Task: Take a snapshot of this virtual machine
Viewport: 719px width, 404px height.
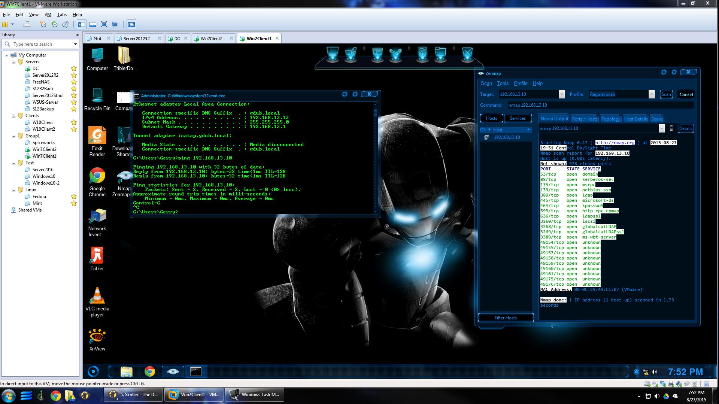Action: point(43,24)
